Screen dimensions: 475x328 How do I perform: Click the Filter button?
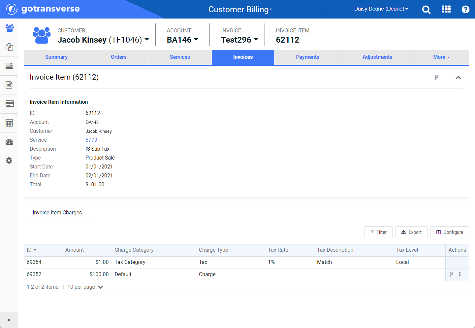click(378, 232)
